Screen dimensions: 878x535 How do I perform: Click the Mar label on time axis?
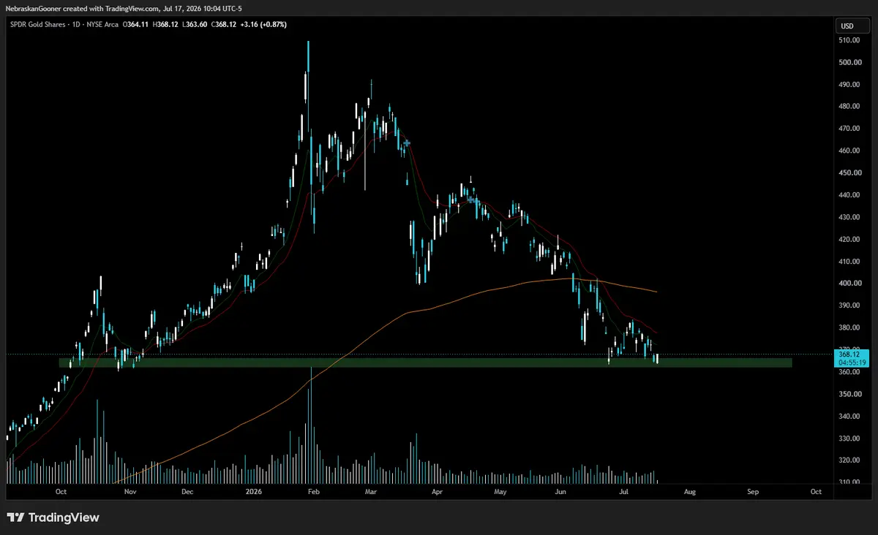pyautogui.click(x=370, y=492)
